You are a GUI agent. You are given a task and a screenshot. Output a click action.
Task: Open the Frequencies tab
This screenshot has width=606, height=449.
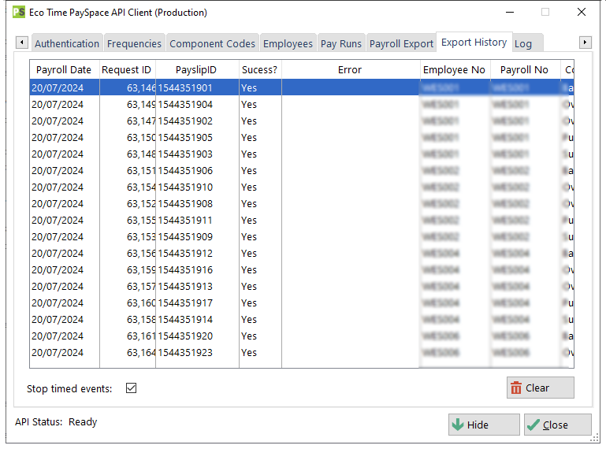pos(134,43)
